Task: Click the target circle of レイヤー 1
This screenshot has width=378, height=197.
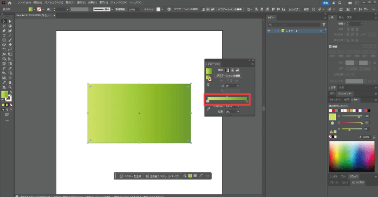Action: pos(321,31)
